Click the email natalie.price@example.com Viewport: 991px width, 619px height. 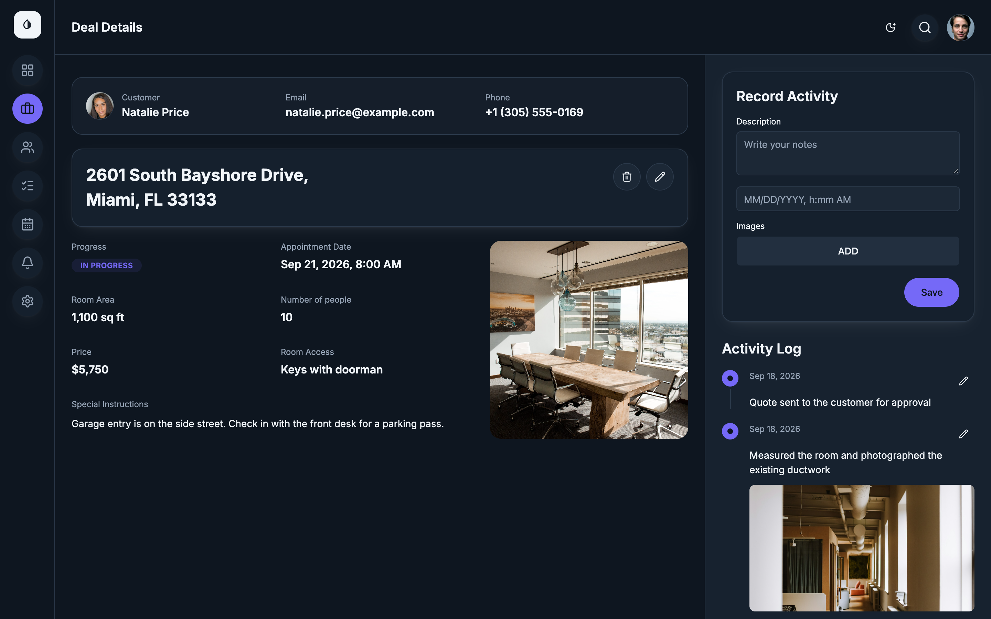coord(360,112)
